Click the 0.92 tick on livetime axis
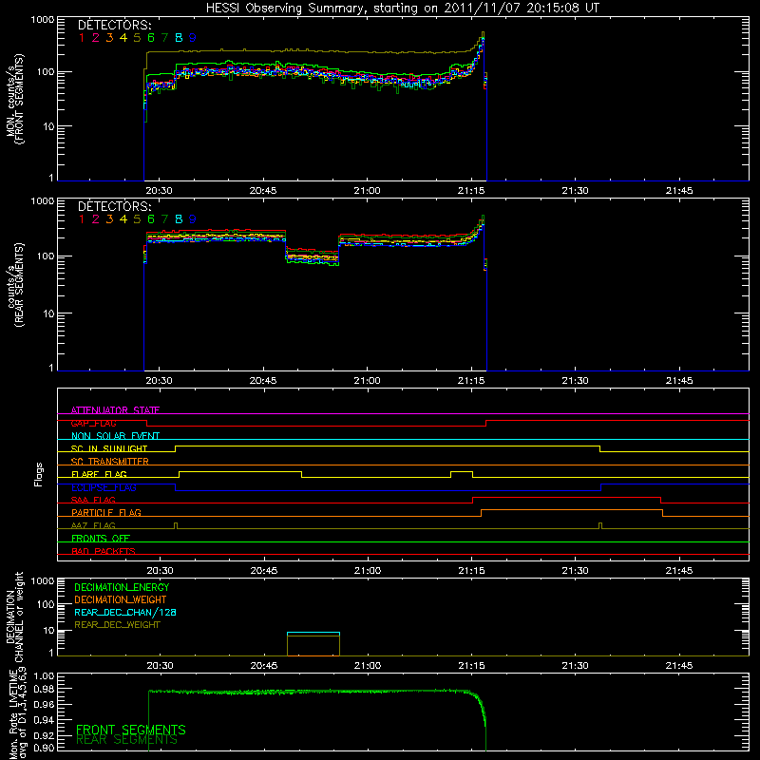The image size is (760, 760). [x=43, y=735]
